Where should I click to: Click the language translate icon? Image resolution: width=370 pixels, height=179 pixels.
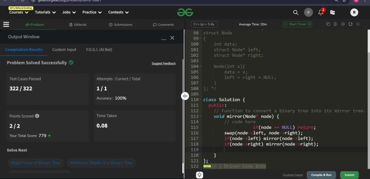click(x=333, y=12)
